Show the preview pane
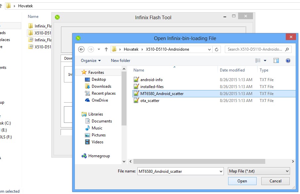 click(276, 61)
